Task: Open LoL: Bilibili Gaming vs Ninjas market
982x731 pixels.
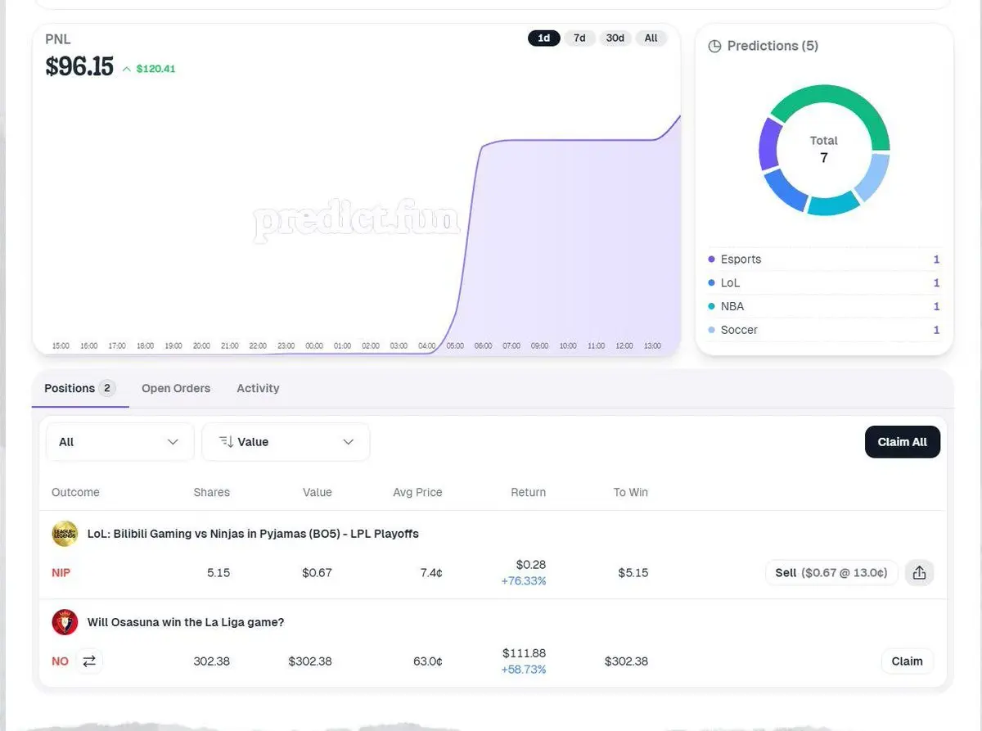Action: (253, 534)
